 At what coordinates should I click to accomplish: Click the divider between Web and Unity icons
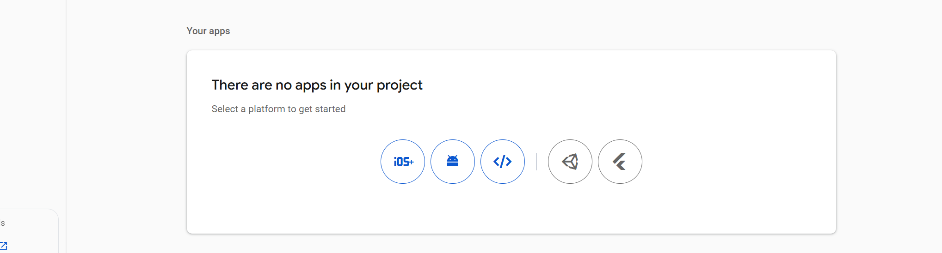click(x=536, y=162)
